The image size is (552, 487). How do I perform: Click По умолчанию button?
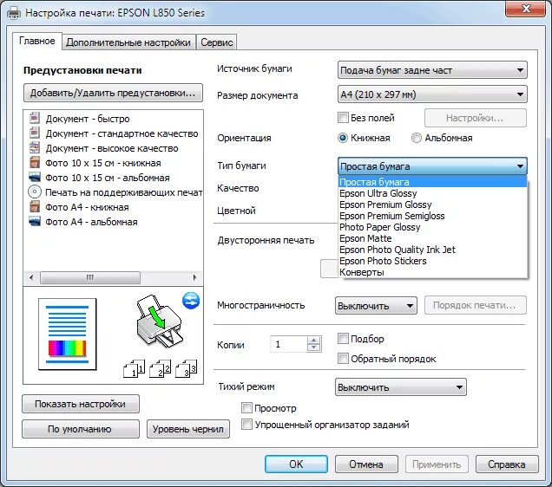(x=81, y=429)
